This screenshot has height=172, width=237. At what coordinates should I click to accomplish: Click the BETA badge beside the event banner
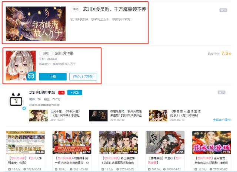[223, 10]
